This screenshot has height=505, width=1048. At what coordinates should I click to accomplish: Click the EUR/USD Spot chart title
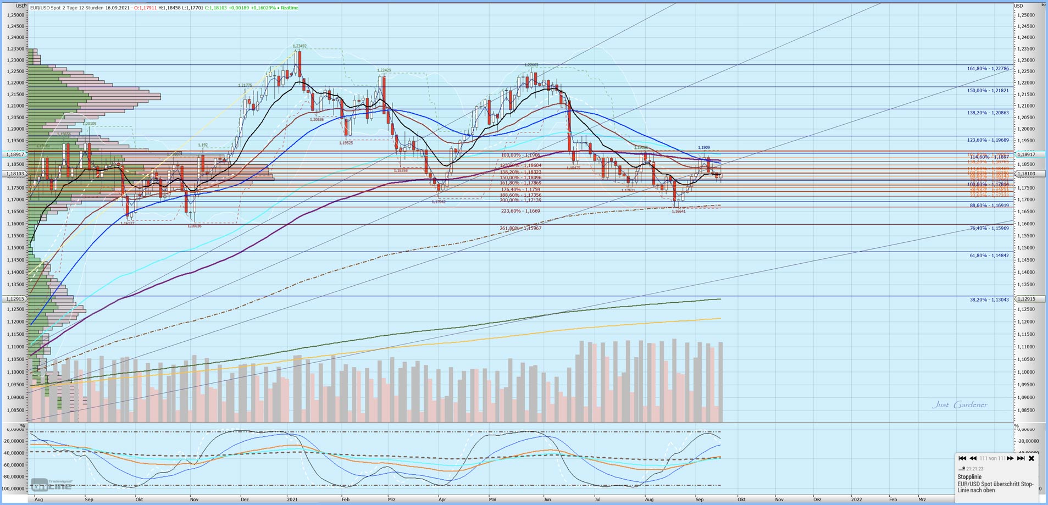coord(67,8)
